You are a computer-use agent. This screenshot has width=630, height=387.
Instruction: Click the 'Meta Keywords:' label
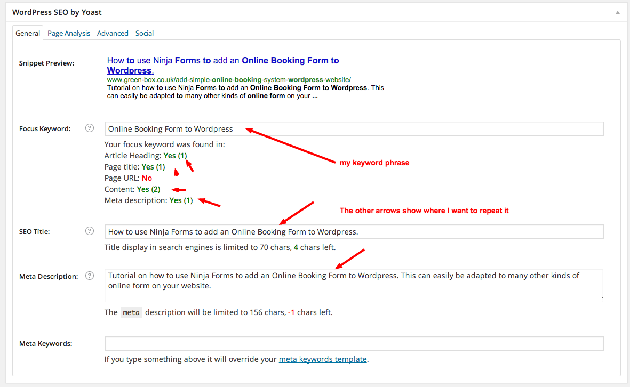pos(45,344)
